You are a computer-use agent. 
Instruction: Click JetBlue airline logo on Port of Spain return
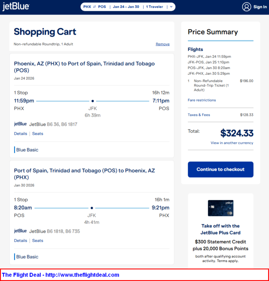tap(20, 231)
